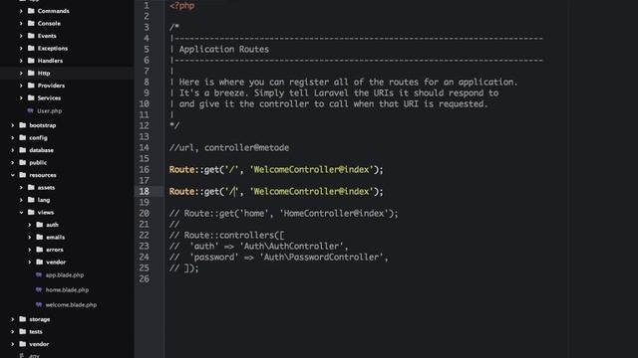Click the Commands folder icon
The image size is (638, 358).
click(x=31, y=11)
